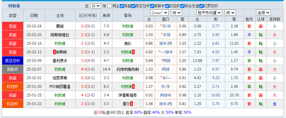Click the 4-1(3-0) score link

(x=88, y=95)
